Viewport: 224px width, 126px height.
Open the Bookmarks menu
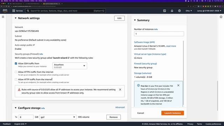coord(27,1)
